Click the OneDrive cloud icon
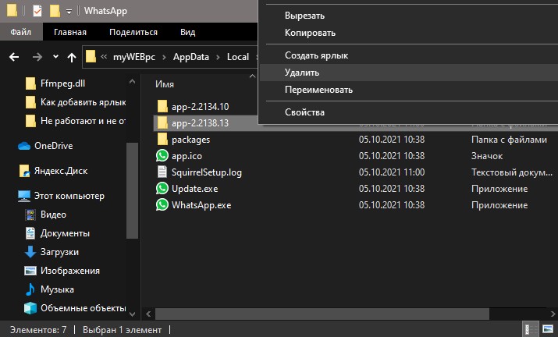 pyautogui.click(x=24, y=146)
